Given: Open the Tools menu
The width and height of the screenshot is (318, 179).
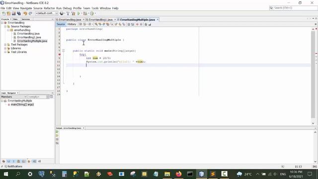Looking at the screenshot, I should pos(95,8).
